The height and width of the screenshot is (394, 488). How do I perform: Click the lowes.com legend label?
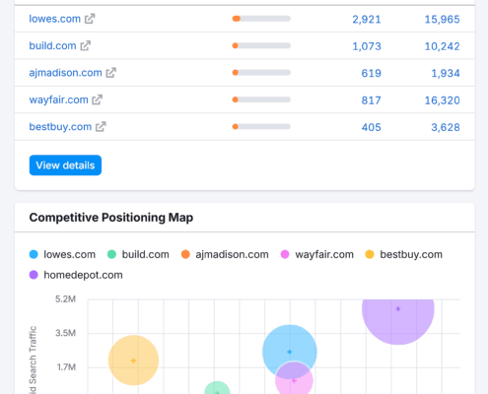coord(70,254)
